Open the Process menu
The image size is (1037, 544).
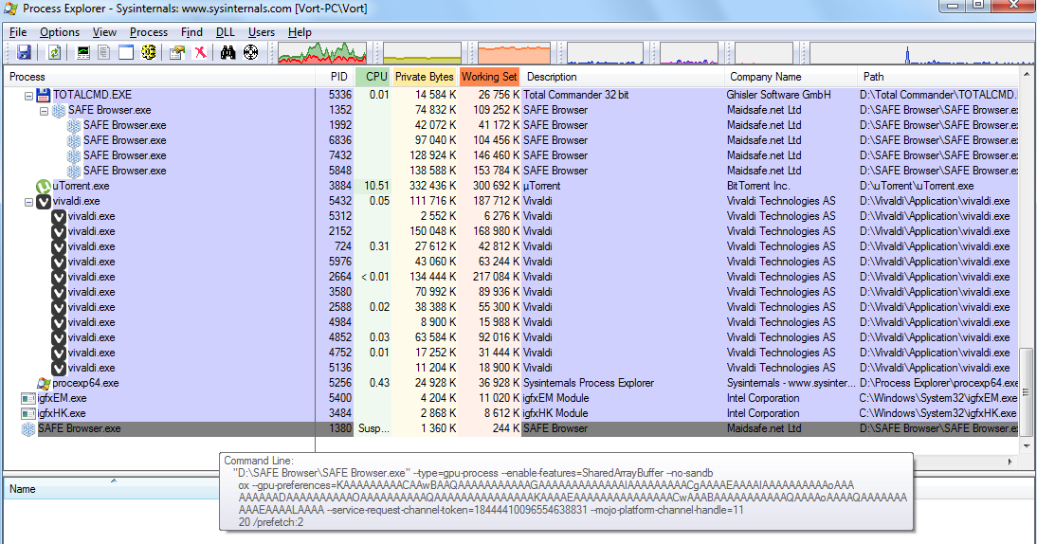coord(149,31)
